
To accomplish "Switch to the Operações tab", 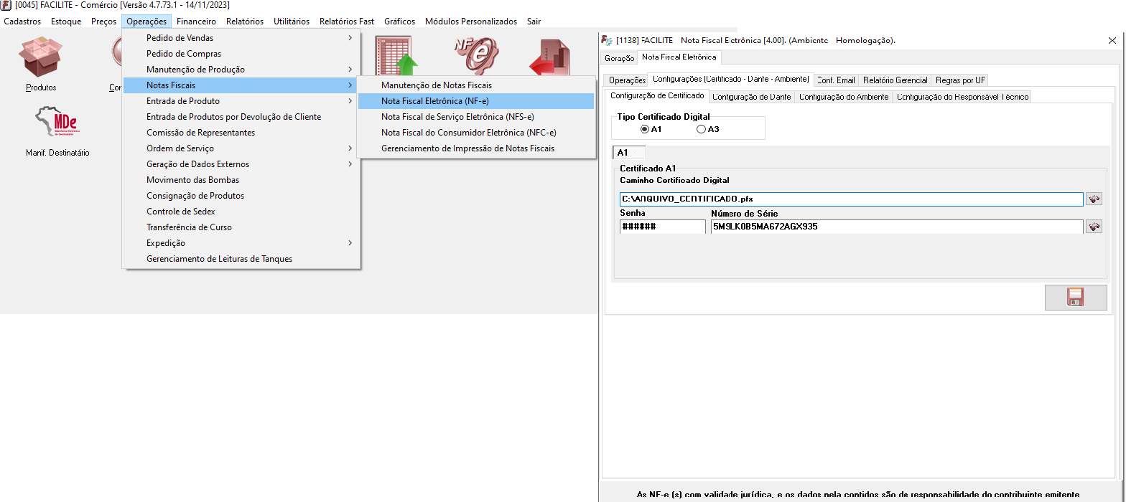I will tap(627, 80).
